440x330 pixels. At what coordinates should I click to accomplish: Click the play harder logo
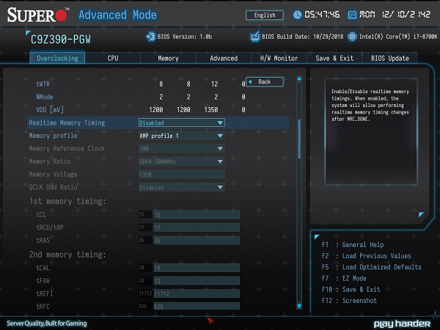click(401, 323)
